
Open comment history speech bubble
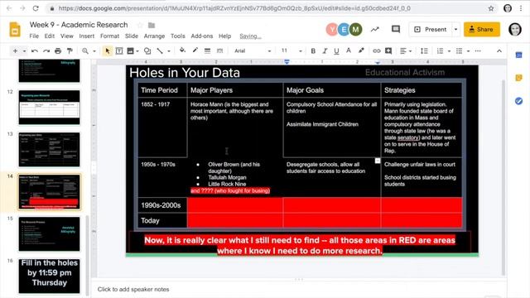[x=396, y=30]
